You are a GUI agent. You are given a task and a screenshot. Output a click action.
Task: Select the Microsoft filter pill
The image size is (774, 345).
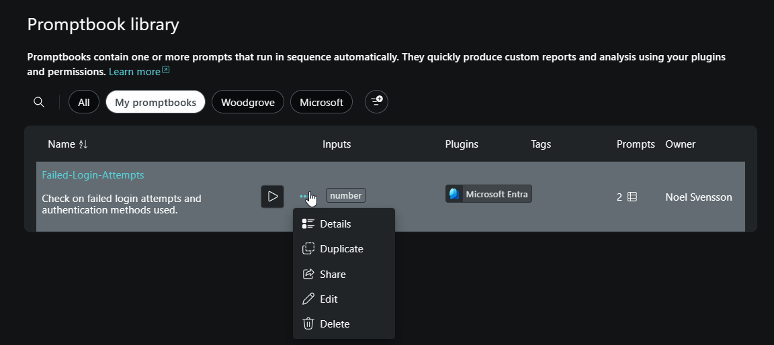point(321,102)
